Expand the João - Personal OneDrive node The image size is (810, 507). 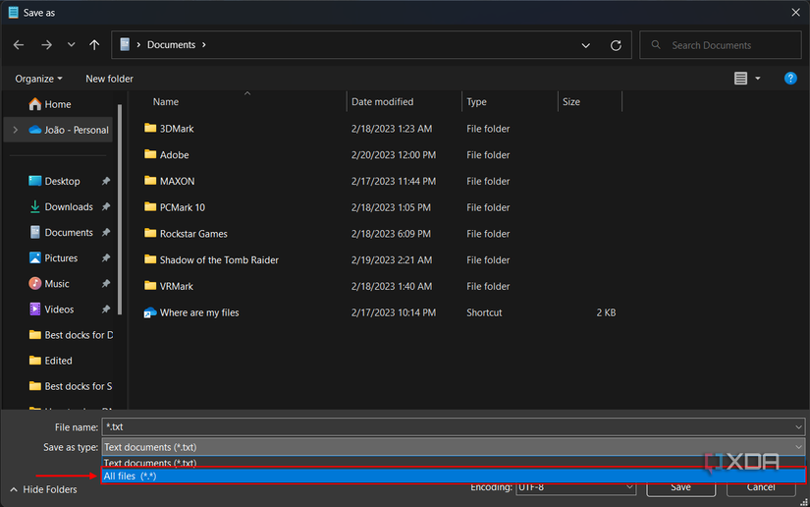pyautogui.click(x=16, y=130)
